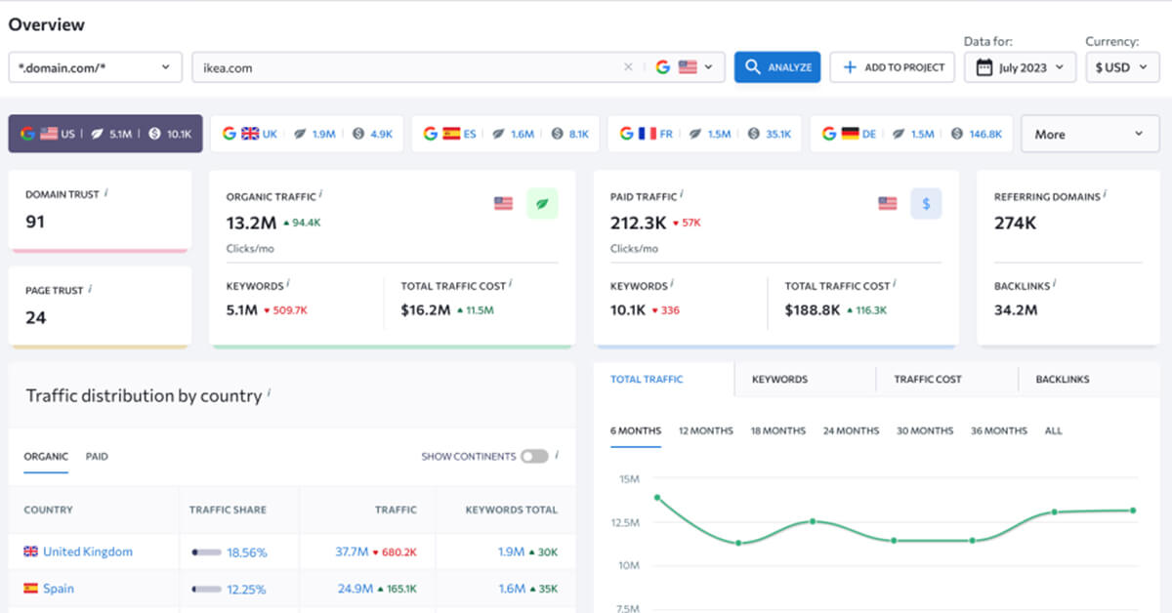The width and height of the screenshot is (1172, 613).
Task: Click Add to Project button
Action: click(x=893, y=67)
